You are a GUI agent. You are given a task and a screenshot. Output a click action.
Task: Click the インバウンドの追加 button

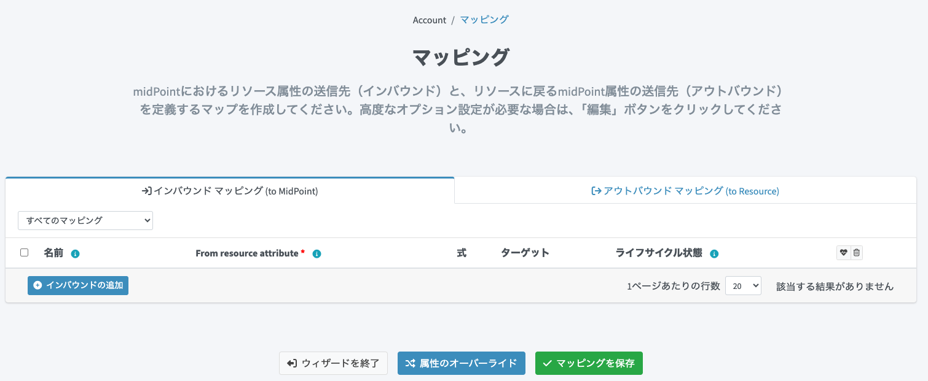(78, 285)
